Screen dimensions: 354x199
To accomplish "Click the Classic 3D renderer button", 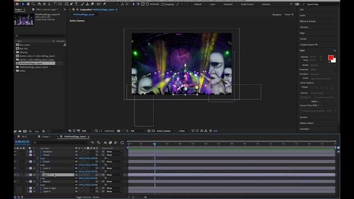I will 289,15.
